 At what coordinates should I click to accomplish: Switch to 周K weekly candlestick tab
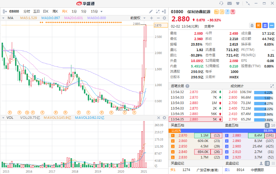55,11
